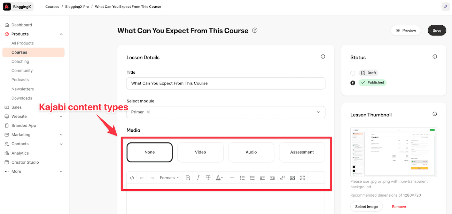The width and height of the screenshot is (452, 214).
Task: Click the Save button
Action: pos(437,31)
